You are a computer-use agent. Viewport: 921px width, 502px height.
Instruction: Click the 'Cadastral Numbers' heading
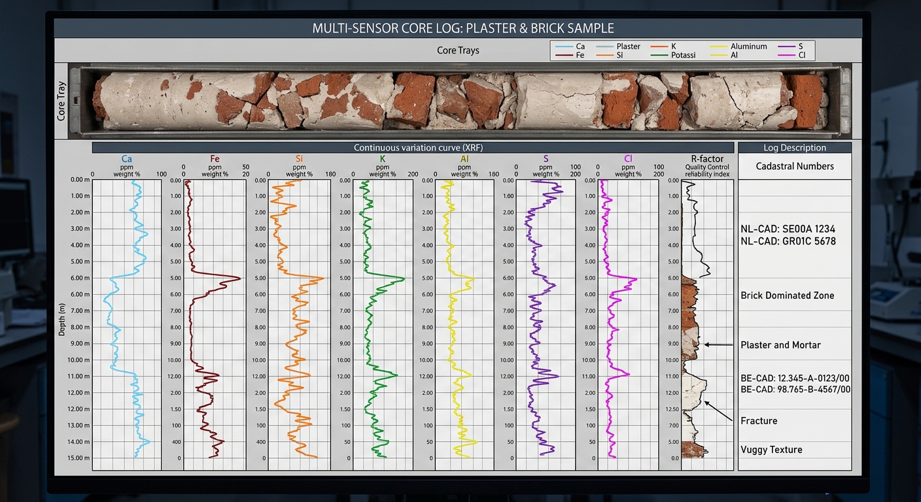[795, 166]
